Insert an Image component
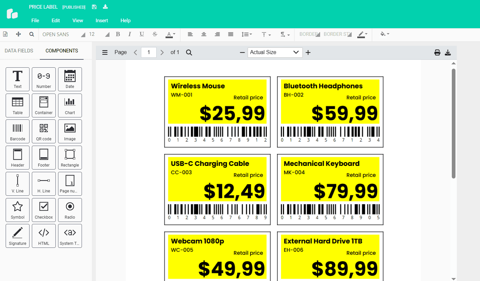This screenshot has height=281, width=480. (70, 131)
